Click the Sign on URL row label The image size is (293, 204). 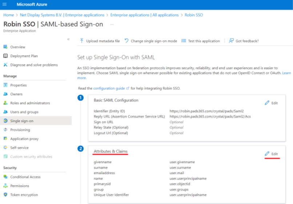click(x=104, y=122)
